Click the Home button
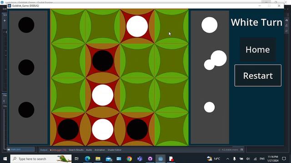 [258, 49]
